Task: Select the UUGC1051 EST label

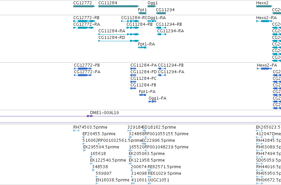Action: coord(158,180)
